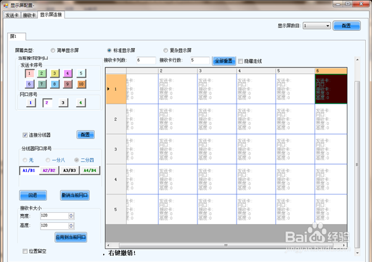Open the 显示屏数目 dropdown
The height and width of the screenshot is (262, 372).
coord(317,25)
